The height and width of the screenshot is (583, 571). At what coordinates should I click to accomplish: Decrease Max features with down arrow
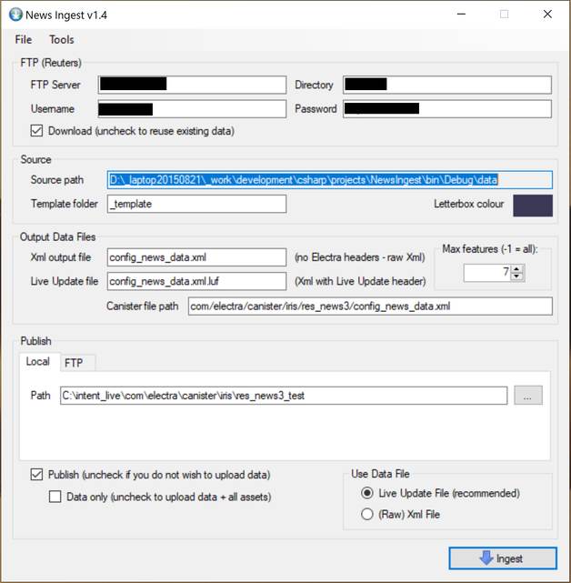[x=516, y=276]
